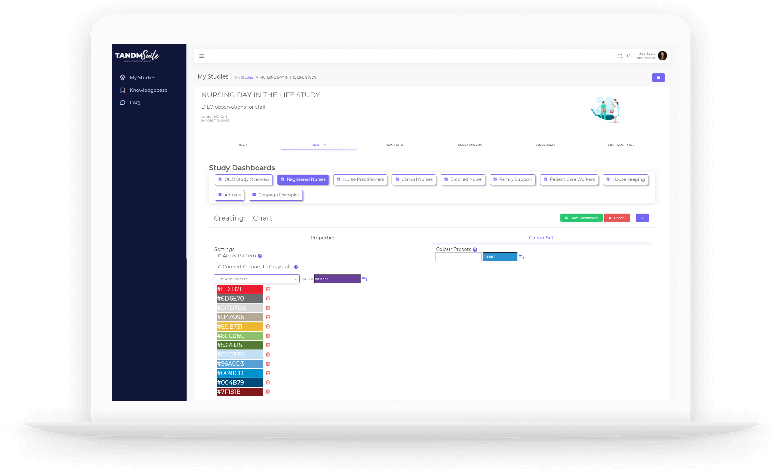Open purple menu button beside breadcrumb

658,78
